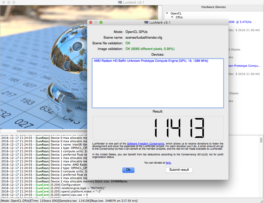Click the LuxMark icon in dialog title
The height and width of the screenshot is (203, 264).
coord(146,22)
